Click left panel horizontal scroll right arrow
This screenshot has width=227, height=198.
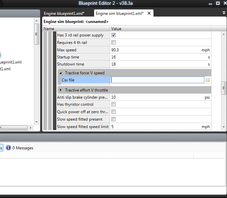(x=31, y=128)
